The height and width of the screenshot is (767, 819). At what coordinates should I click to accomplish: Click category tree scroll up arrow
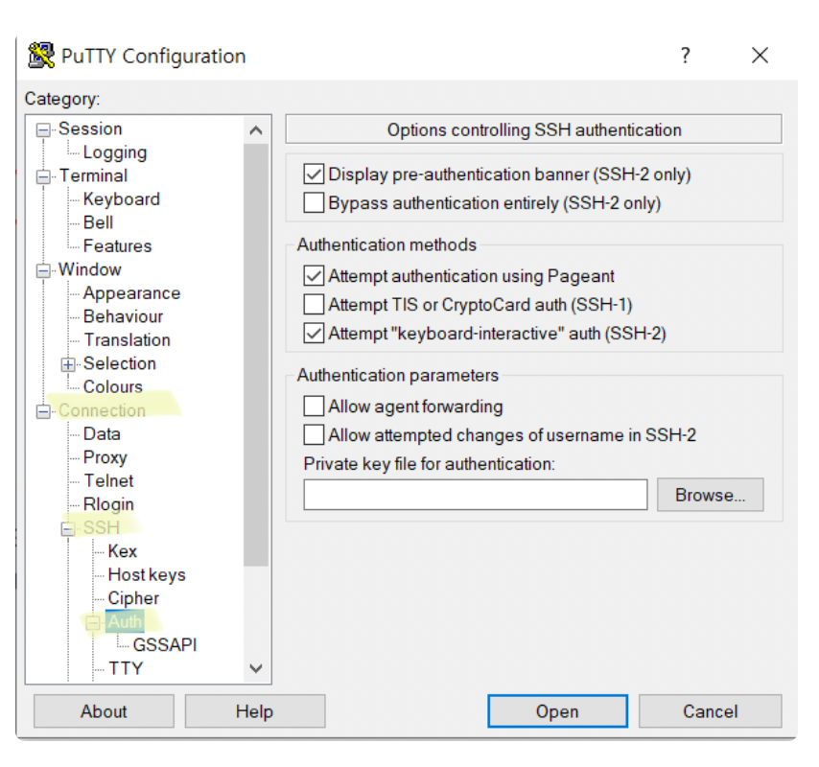click(x=256, y=130)
